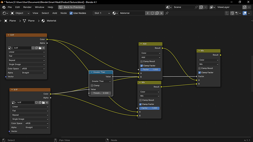The height and width of the screenshot is (142, 253).
Task: Open the editor type selector icon
Action: point(5,13)
